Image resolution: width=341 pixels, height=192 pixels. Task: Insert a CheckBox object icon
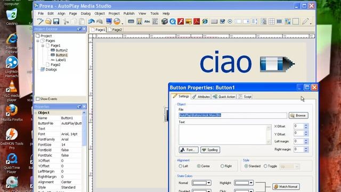pyautogui.click(x=222, y=21)
